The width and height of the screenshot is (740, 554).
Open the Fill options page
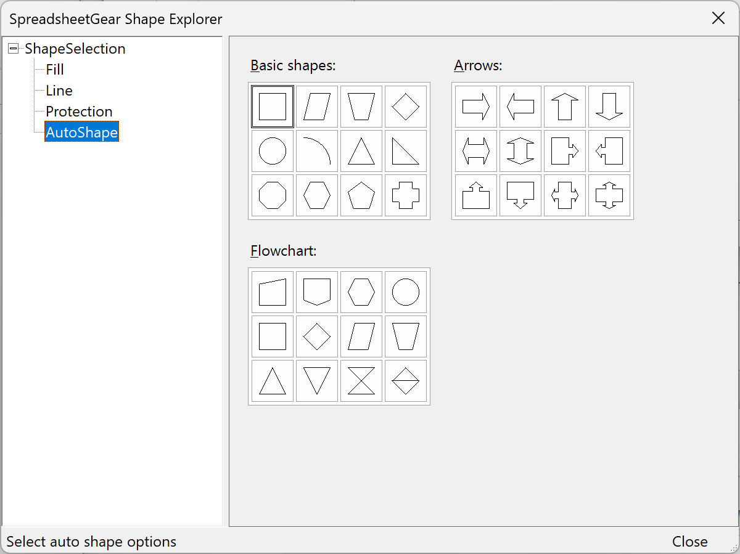[x=54, y=69]
